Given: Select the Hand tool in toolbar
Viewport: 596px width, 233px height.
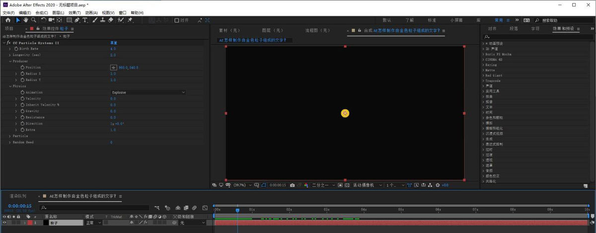Looking at the screenshot, I should pyautogui.click(x=26, y=20).
